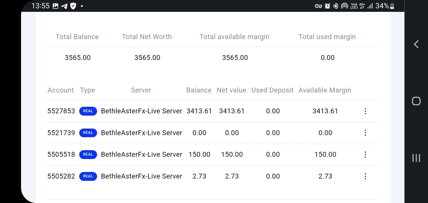Viewport: 428px width, 203px height.
Task: Open three-dot menu for account 5521739
Action: (365, 133)
